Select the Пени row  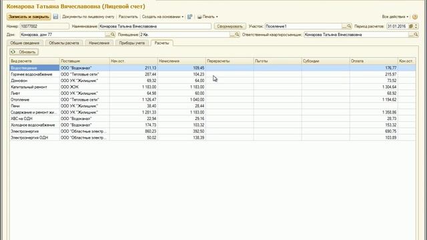(x=213, y=106)
